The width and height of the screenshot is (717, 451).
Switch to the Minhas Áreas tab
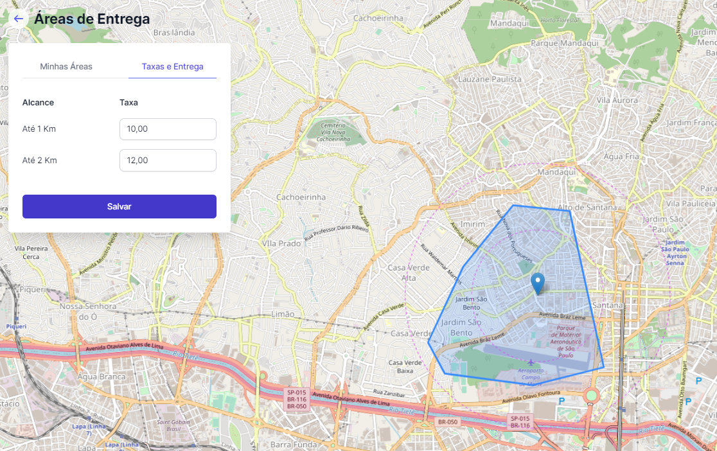66,66
